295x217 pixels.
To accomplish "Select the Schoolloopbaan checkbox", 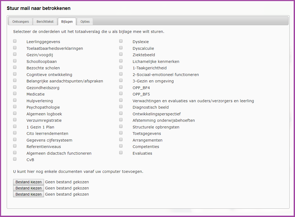I will (x=15, y=61).
